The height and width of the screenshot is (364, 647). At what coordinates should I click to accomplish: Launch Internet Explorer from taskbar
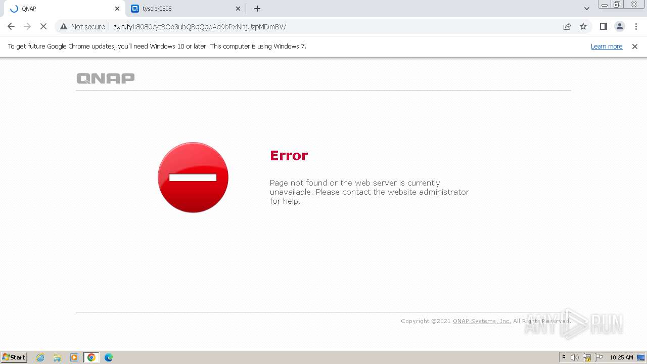[x=40, y=357]
